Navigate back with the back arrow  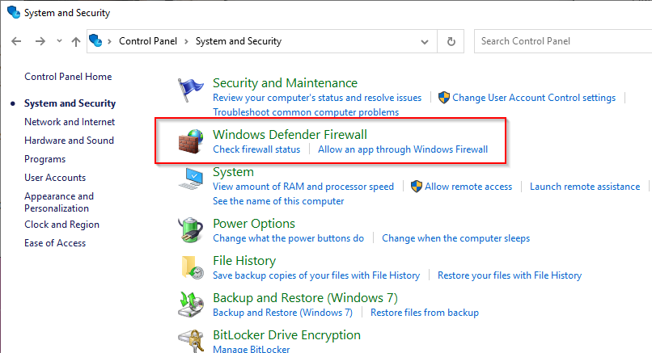17,41
